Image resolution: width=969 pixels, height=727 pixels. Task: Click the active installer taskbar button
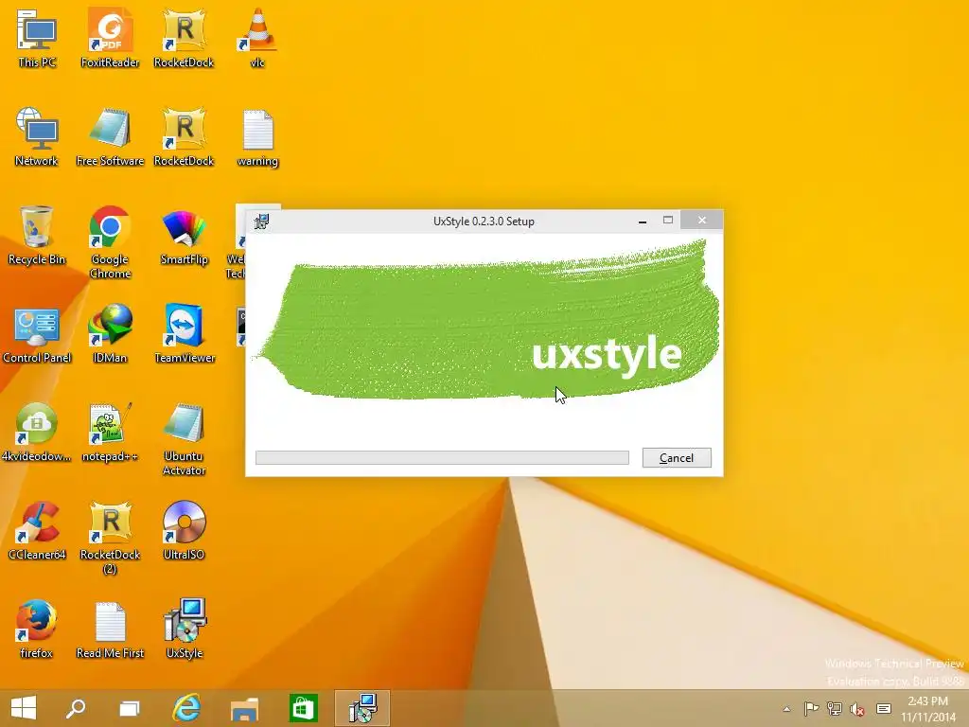[x=362, y=708]
